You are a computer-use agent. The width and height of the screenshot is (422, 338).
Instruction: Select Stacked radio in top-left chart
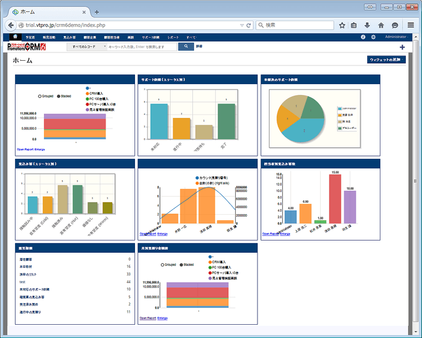tap(59, 96)
